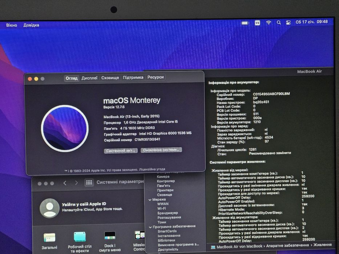
Task: Close the About This Mac window
Action: [x=30, y=79]
